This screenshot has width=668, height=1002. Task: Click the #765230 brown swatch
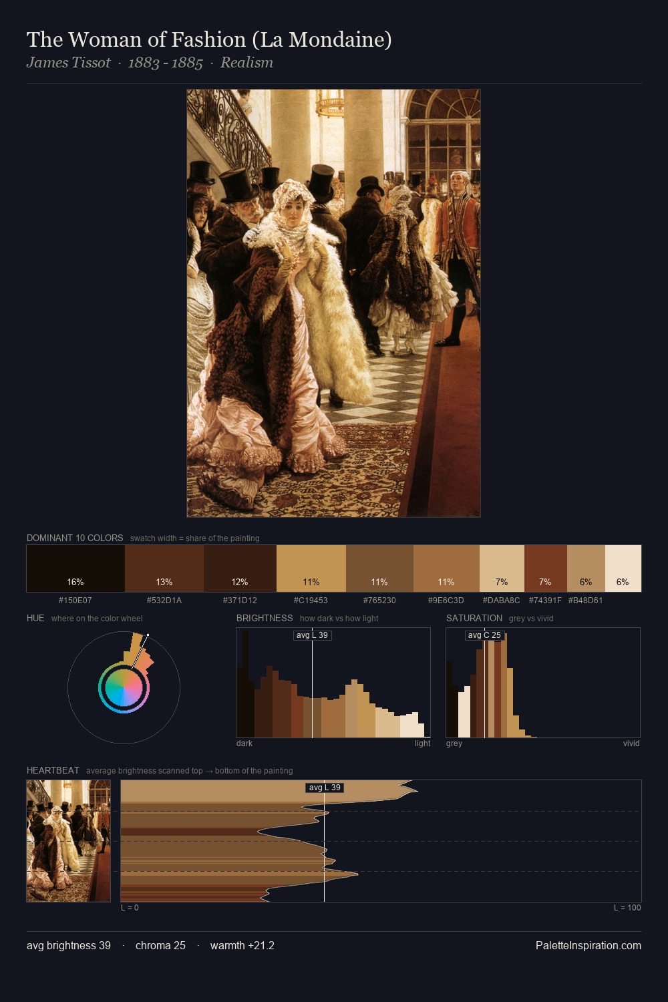tap(379, 568)
